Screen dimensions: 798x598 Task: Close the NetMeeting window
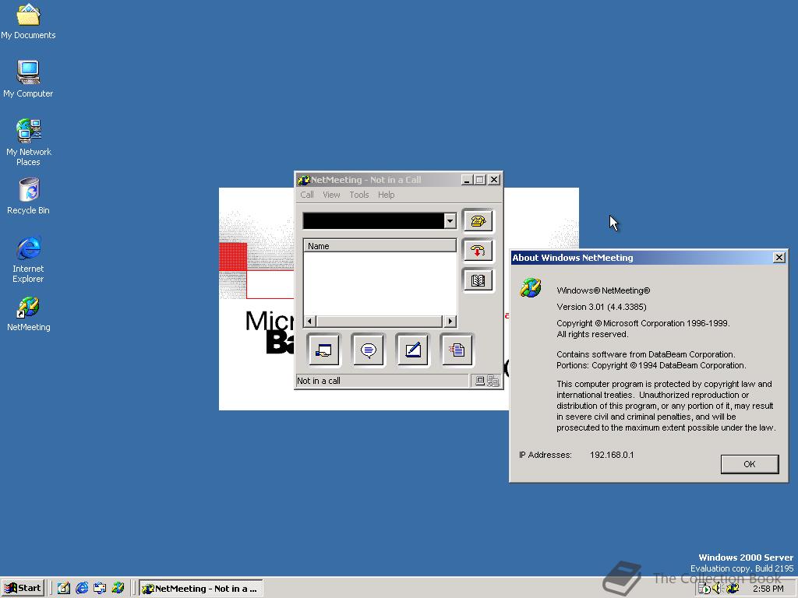click(x=493, y=180)
